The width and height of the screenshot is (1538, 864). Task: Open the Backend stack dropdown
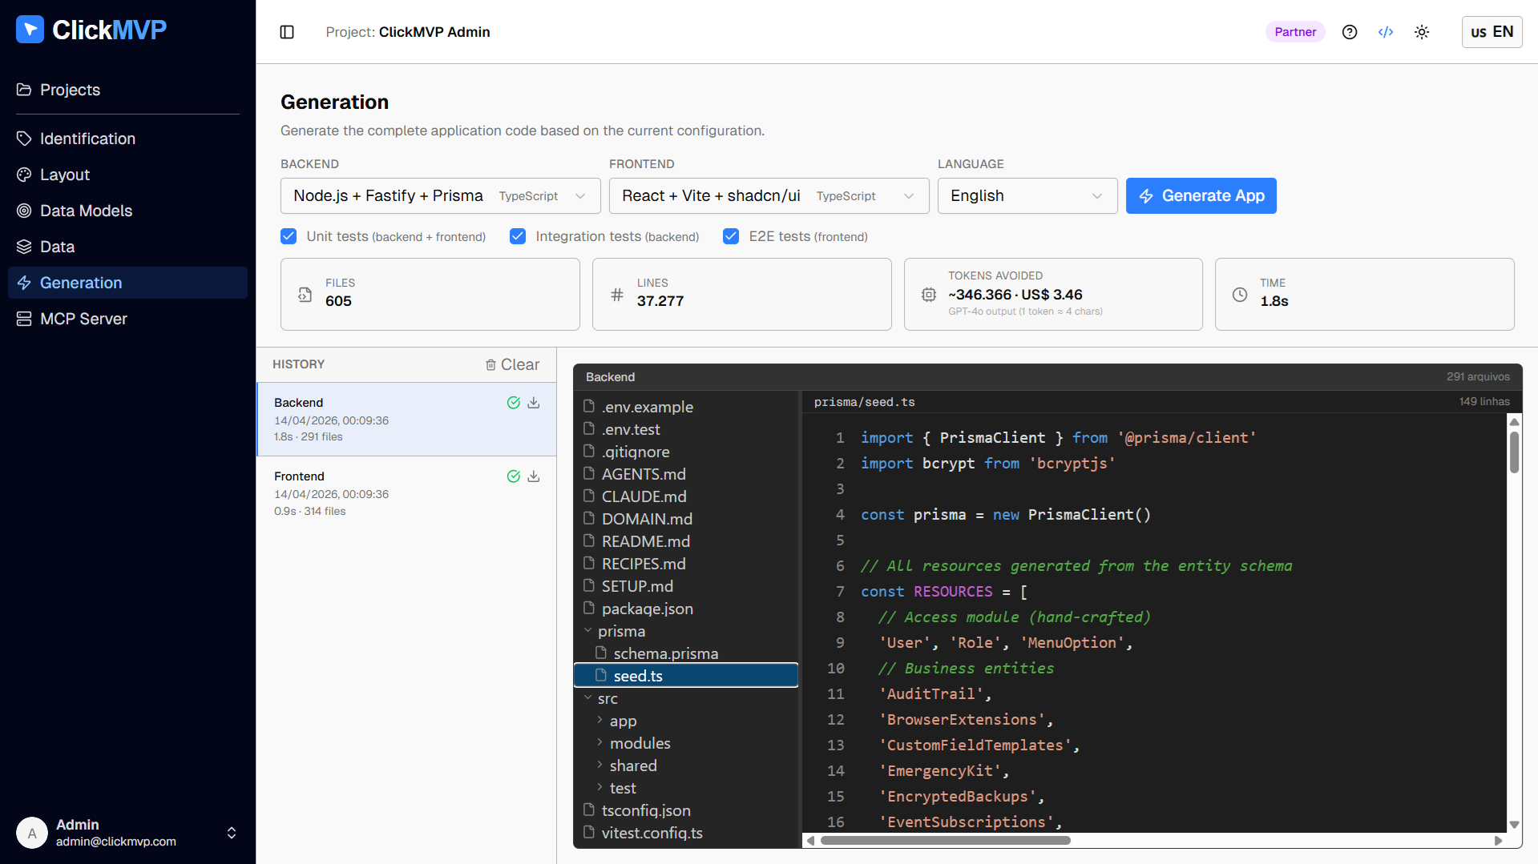440,196
